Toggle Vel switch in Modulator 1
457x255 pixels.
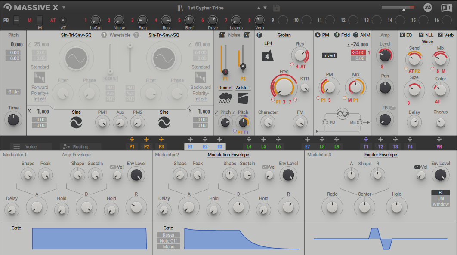tap(113, 167)
